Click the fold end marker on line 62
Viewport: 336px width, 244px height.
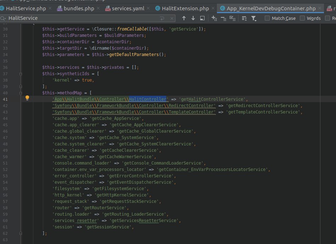tap(21, 233)
